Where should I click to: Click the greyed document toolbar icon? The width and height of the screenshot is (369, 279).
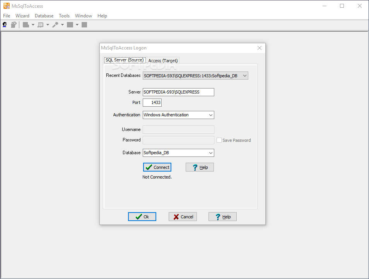pos(26,25)
